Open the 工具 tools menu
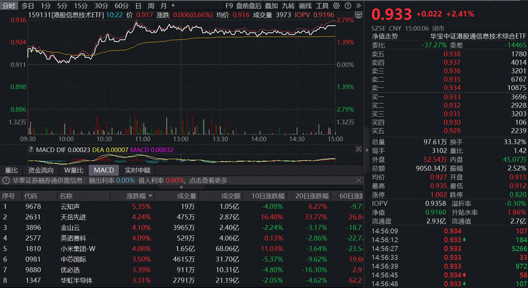 coord(322,5)
